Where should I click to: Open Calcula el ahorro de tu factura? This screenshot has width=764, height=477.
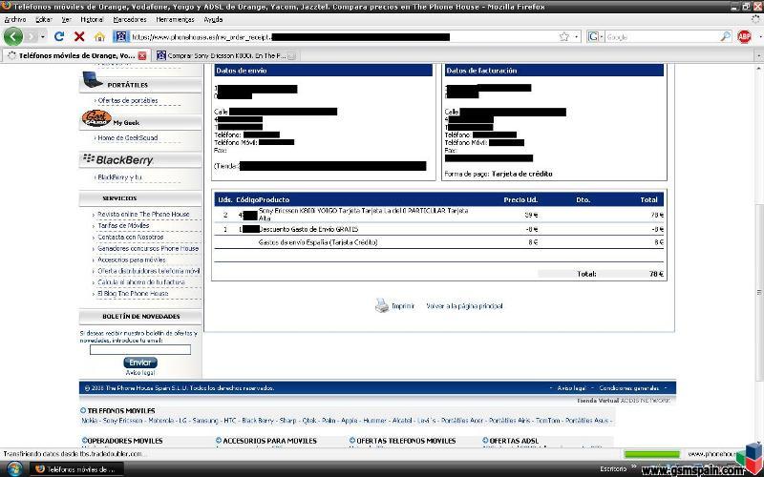140,282
